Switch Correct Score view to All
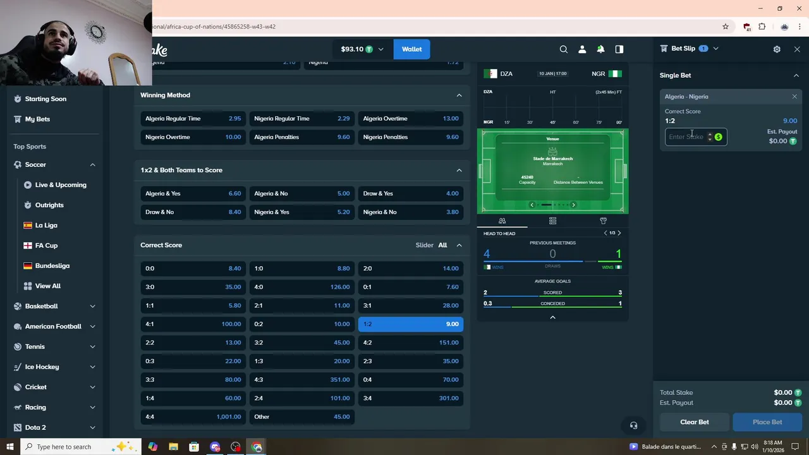 coord(442,245)
